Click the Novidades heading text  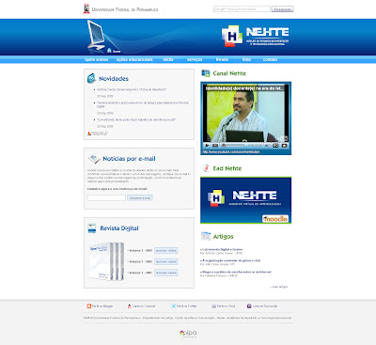click(x=114, y=79)
